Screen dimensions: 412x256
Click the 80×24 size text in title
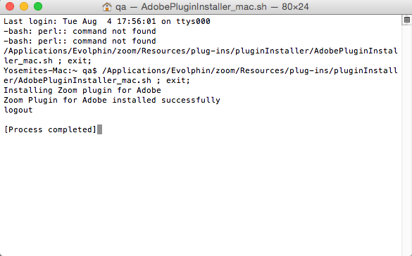pos(295,6)
